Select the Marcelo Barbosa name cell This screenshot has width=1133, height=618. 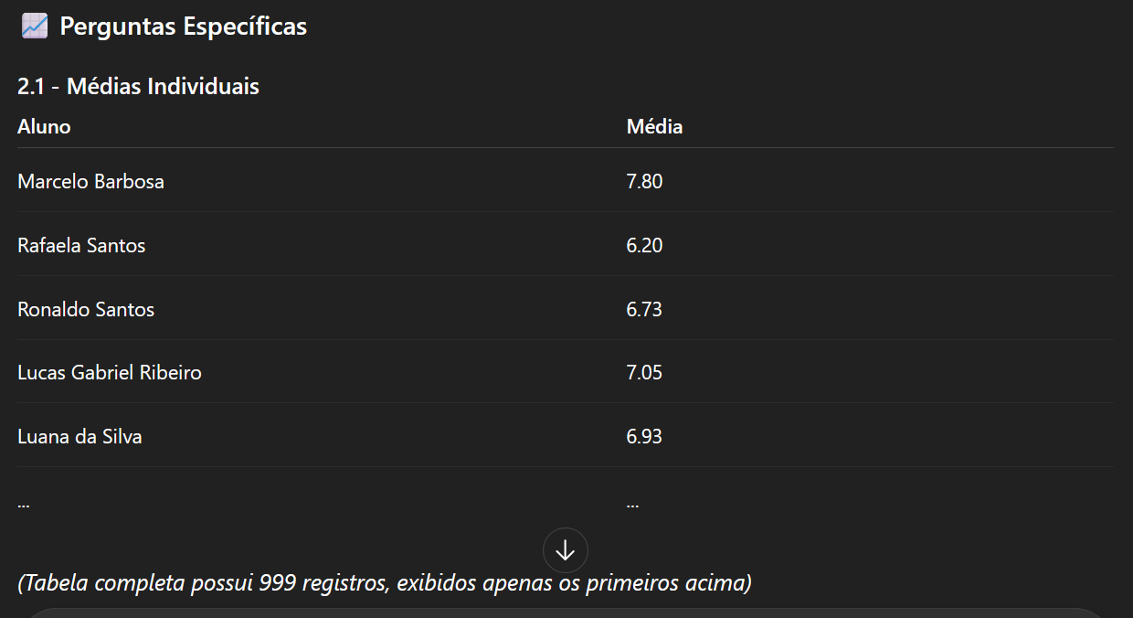[90, 181]
